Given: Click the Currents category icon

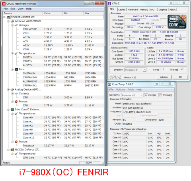Looking at the screenshot, I should [x=16, y=93].
